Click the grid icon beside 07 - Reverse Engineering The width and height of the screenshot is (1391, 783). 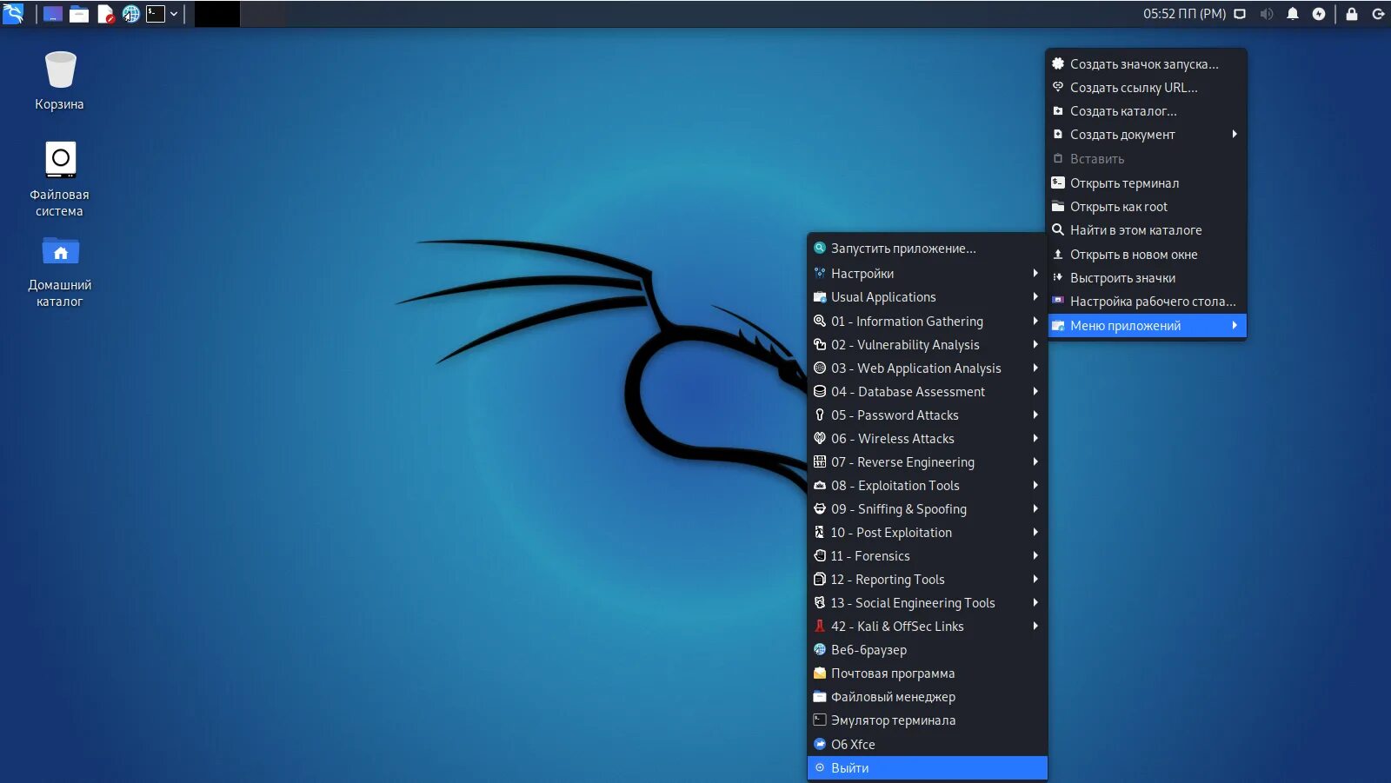pyautogui.click(x=820, y=462)
